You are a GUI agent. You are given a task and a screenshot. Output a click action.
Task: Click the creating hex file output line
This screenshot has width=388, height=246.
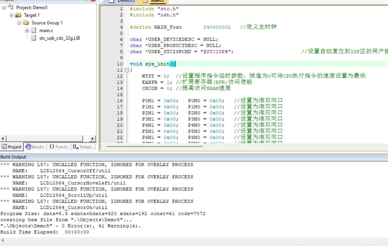pyautogui.click(x=66, y=220)
